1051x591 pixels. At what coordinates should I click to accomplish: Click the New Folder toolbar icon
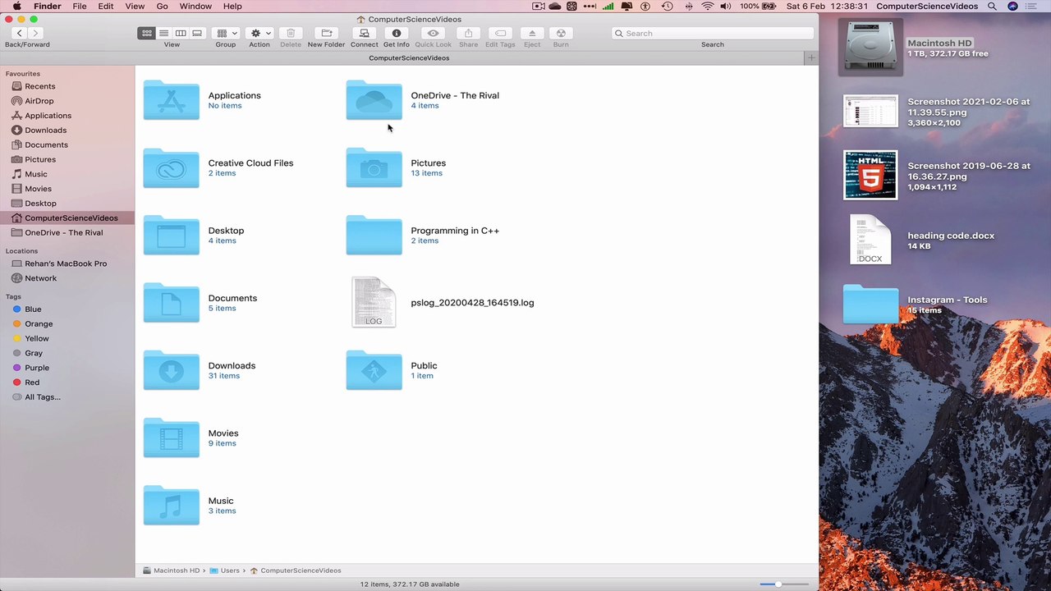pyautogui.click(x=326, y=33)
